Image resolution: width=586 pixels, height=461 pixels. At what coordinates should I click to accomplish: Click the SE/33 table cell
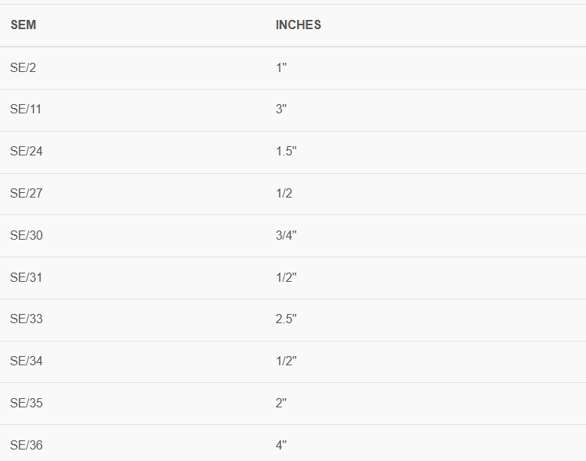[26, 319]
